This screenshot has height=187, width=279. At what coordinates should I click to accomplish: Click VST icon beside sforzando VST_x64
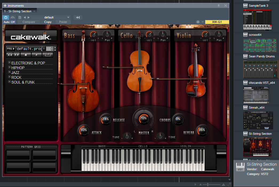point(245,83)
